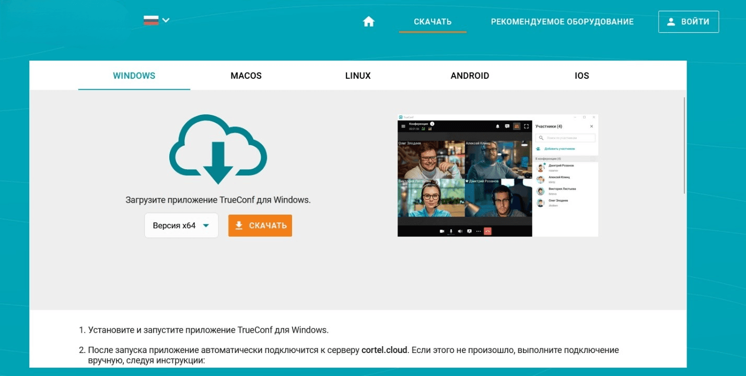Image resolution: width=746 pixels, height=376 pixels.
Task: Open the Войти login button
Action: tap(688, 22)
